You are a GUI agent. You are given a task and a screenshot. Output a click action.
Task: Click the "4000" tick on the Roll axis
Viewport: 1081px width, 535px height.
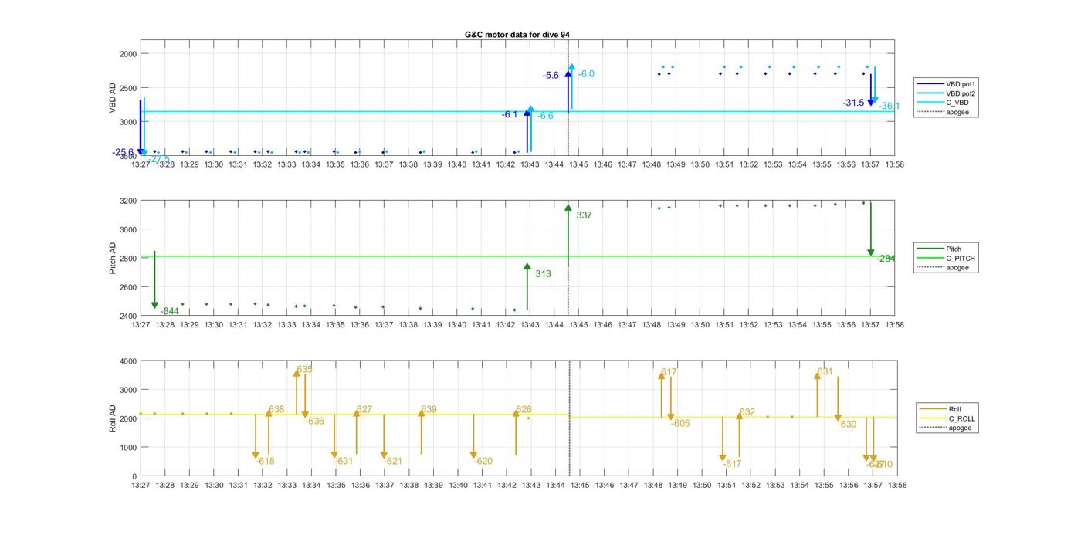[x=128, y=361]
